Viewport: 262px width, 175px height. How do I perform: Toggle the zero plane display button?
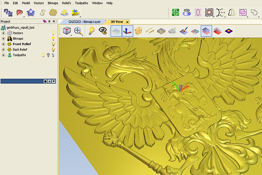116,31
